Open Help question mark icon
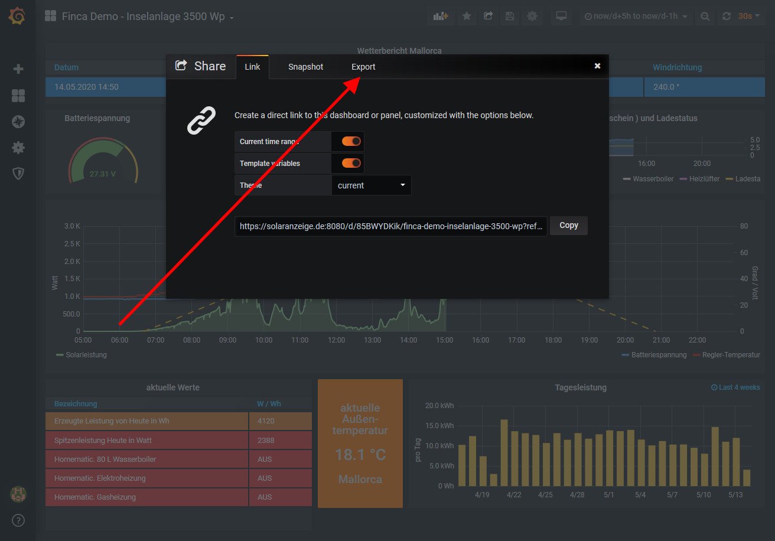This screenshot has width=775, height=541. click(x=18, y=520)
